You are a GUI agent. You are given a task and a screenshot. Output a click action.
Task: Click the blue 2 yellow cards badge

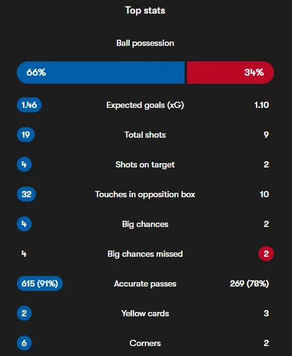tap(24, 313)
